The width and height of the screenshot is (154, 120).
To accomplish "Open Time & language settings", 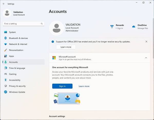I will 17,68.
